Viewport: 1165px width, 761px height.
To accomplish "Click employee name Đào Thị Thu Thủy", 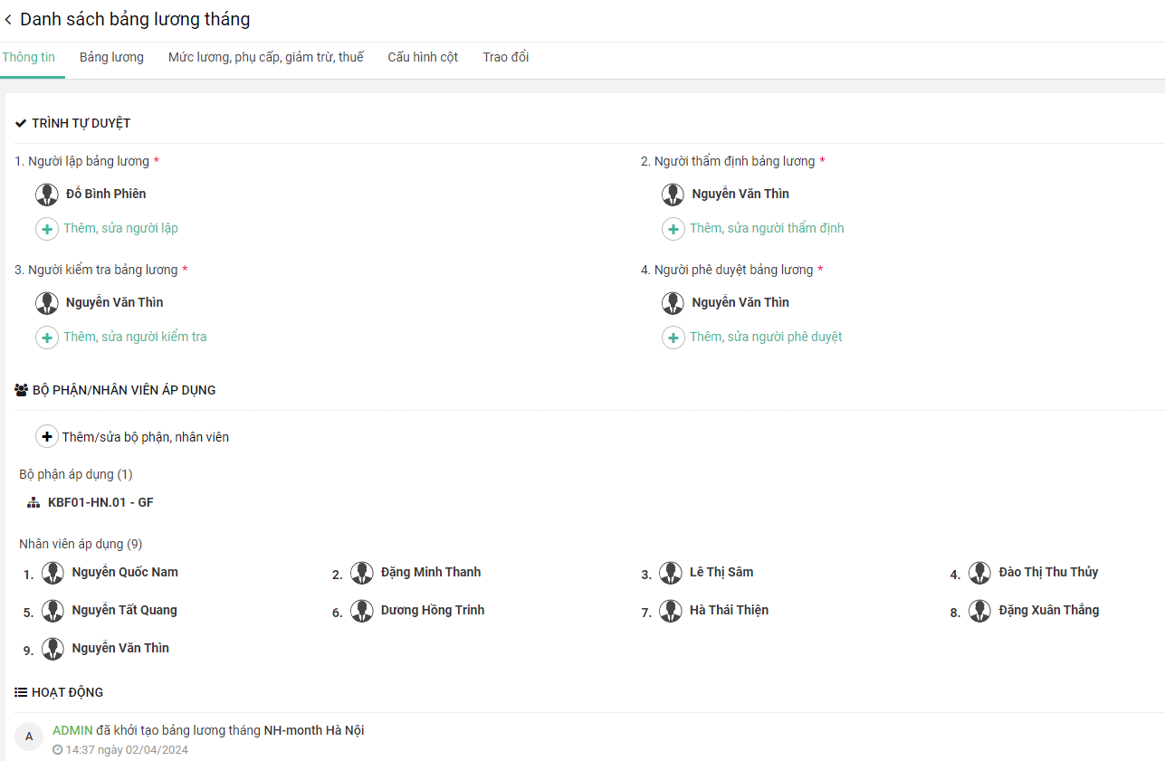I will point(1048,572).
